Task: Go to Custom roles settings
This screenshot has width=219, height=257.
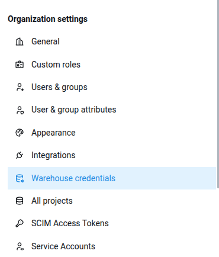Action: pos(112,65)
